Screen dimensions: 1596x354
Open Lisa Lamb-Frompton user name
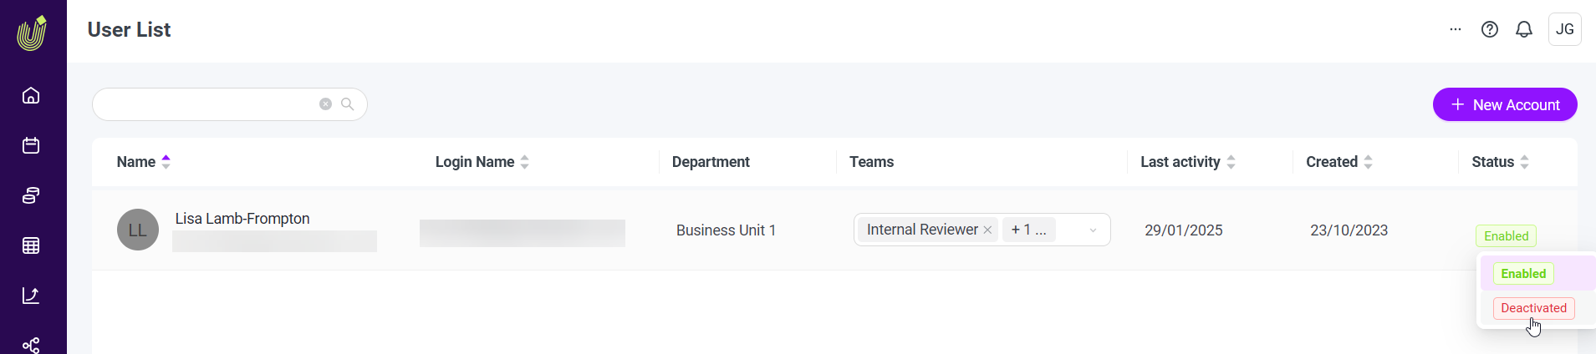point(242,219)
